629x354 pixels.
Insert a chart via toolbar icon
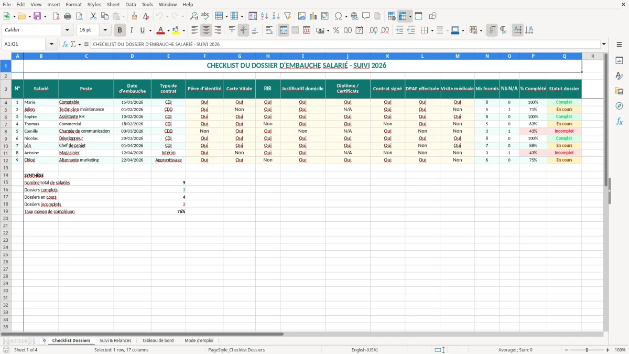point(313,16)
